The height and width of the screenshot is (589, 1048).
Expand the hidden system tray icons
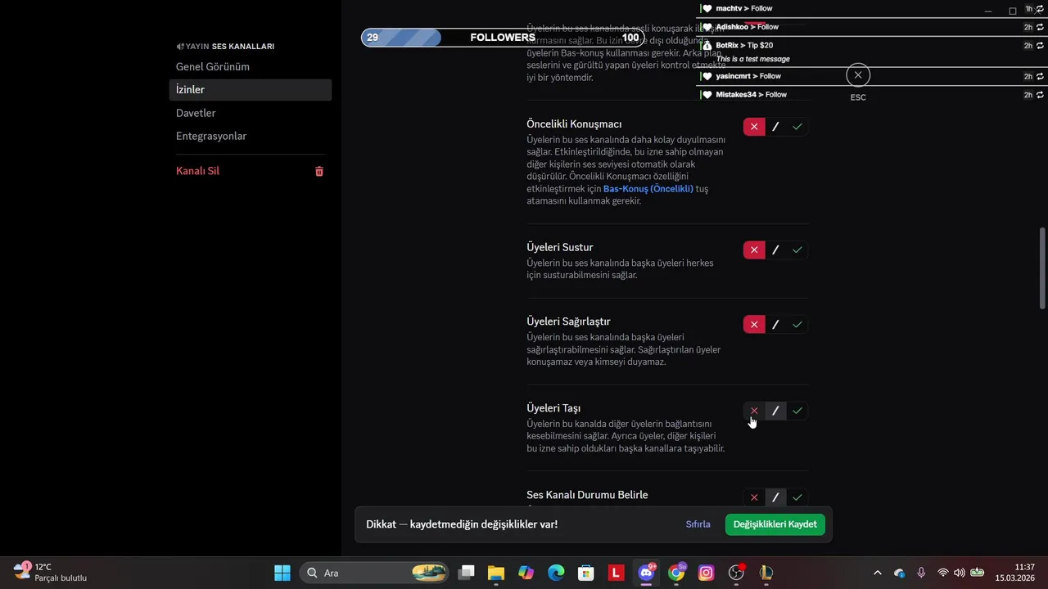878,573
